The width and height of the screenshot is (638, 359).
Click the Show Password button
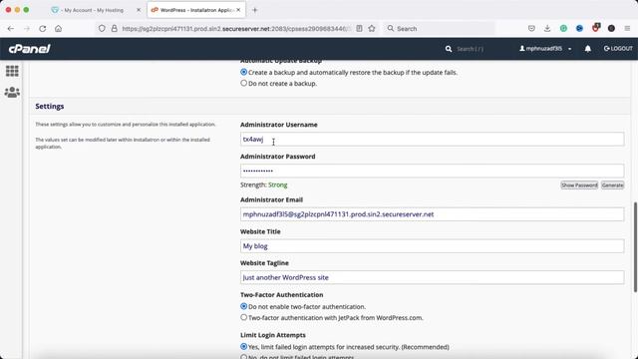coord(579,185)
